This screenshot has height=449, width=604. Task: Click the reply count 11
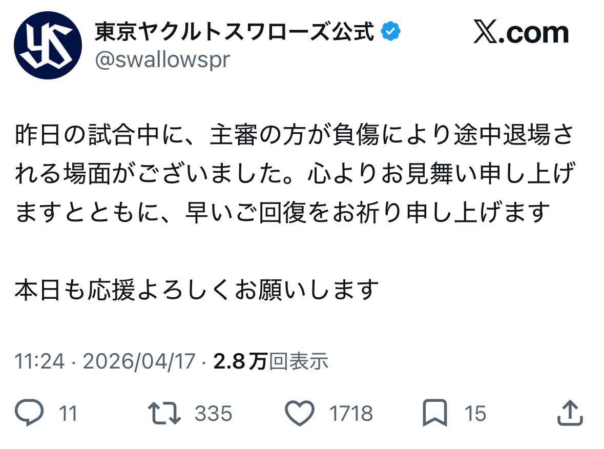click(x=68, y=414)
